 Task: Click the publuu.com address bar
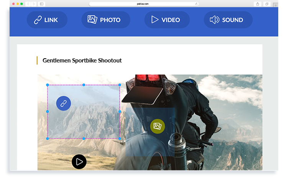tap(144, 4)
